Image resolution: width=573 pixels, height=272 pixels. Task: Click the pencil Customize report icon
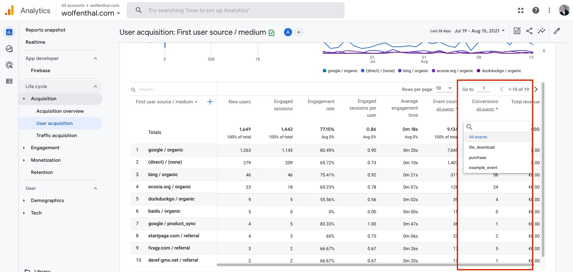557,31
